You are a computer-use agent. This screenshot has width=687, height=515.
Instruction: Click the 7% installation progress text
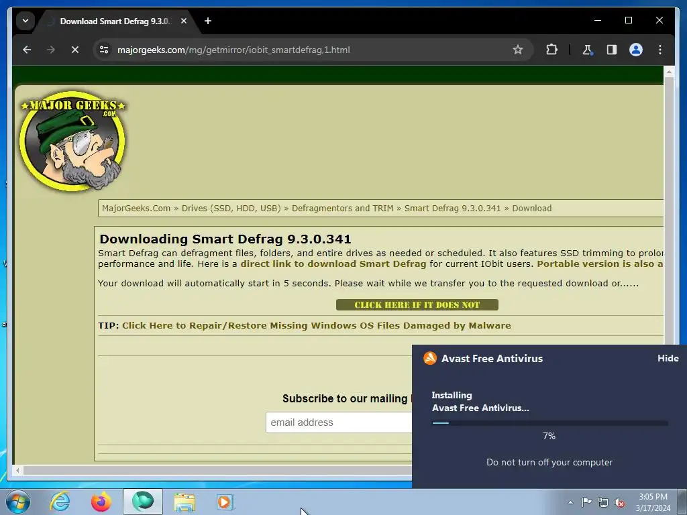(x=549, y=436)
